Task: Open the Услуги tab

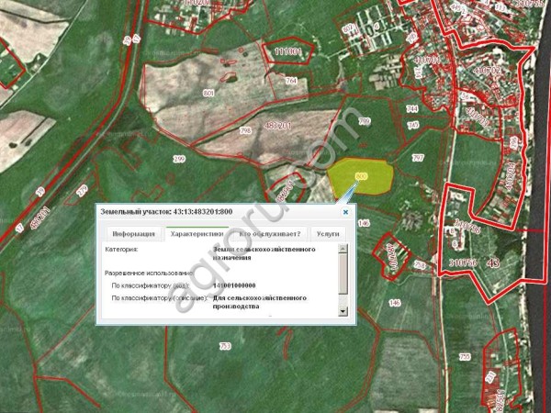Action: 327,233
